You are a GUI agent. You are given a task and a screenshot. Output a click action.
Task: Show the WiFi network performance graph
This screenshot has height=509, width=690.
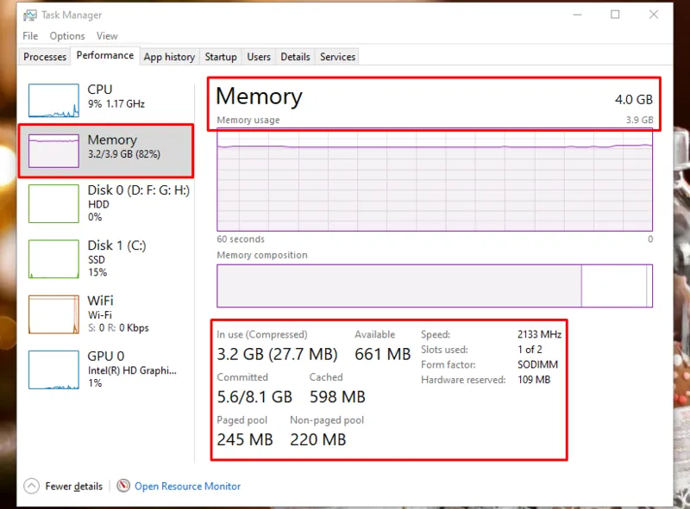point(53,313)
